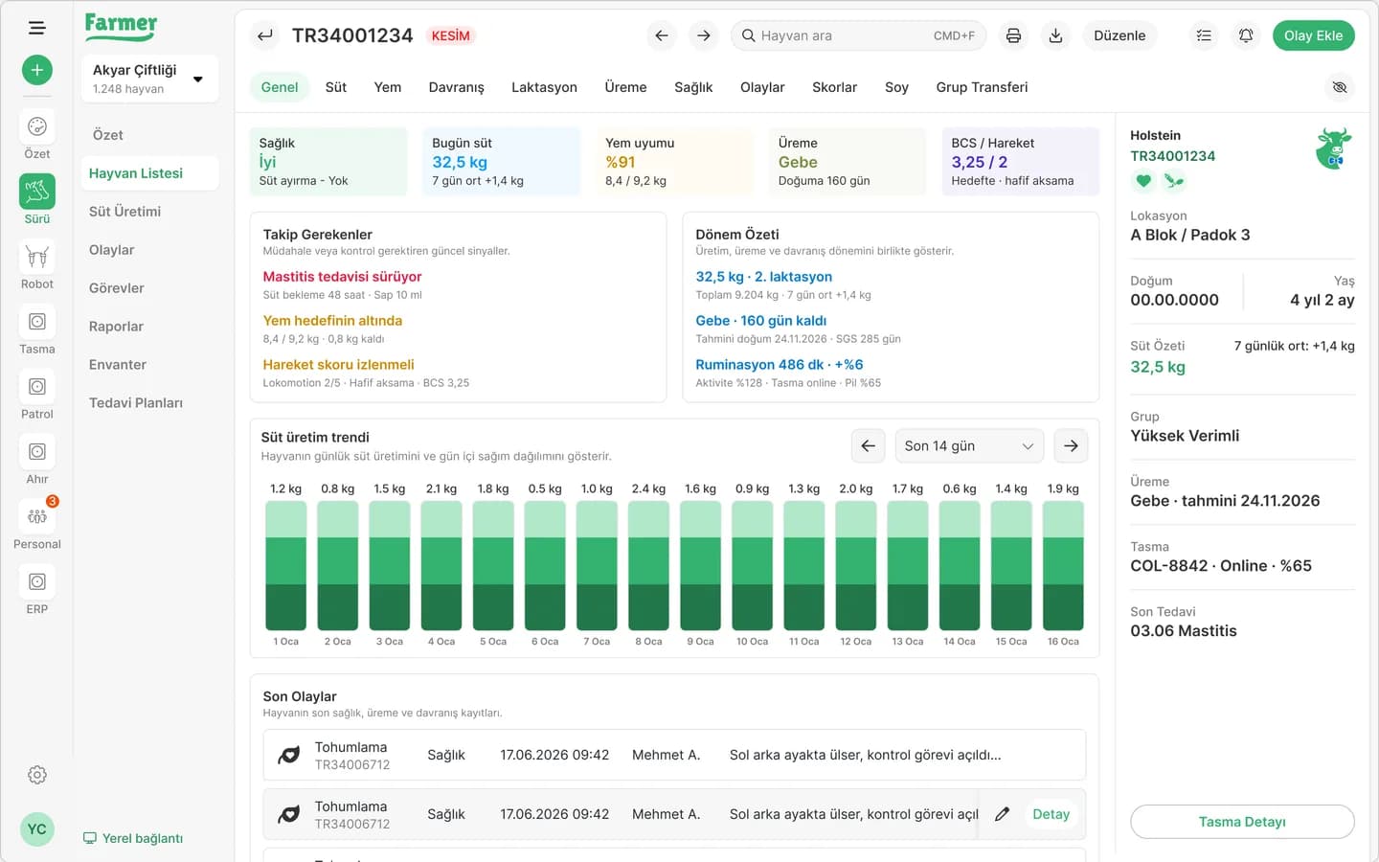Screen dimensions: 1379x862
Task: Click the Düzenle button
Action: 1119,35
